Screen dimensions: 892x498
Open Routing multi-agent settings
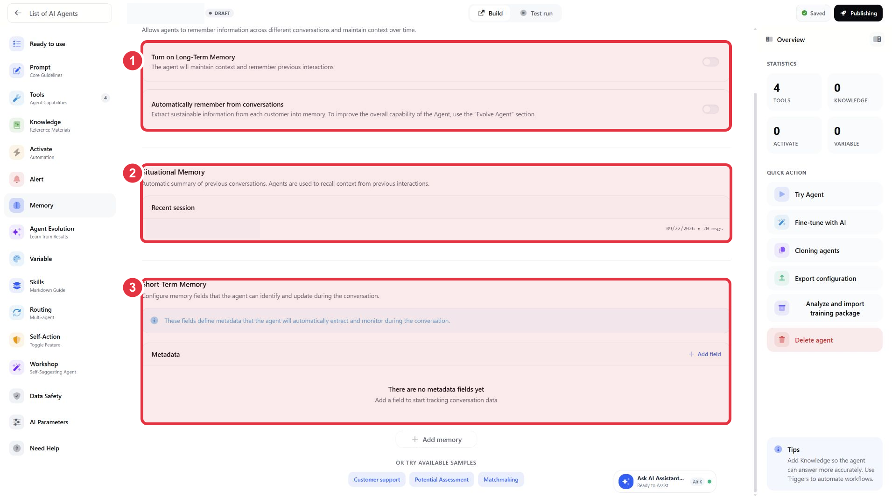60,313
